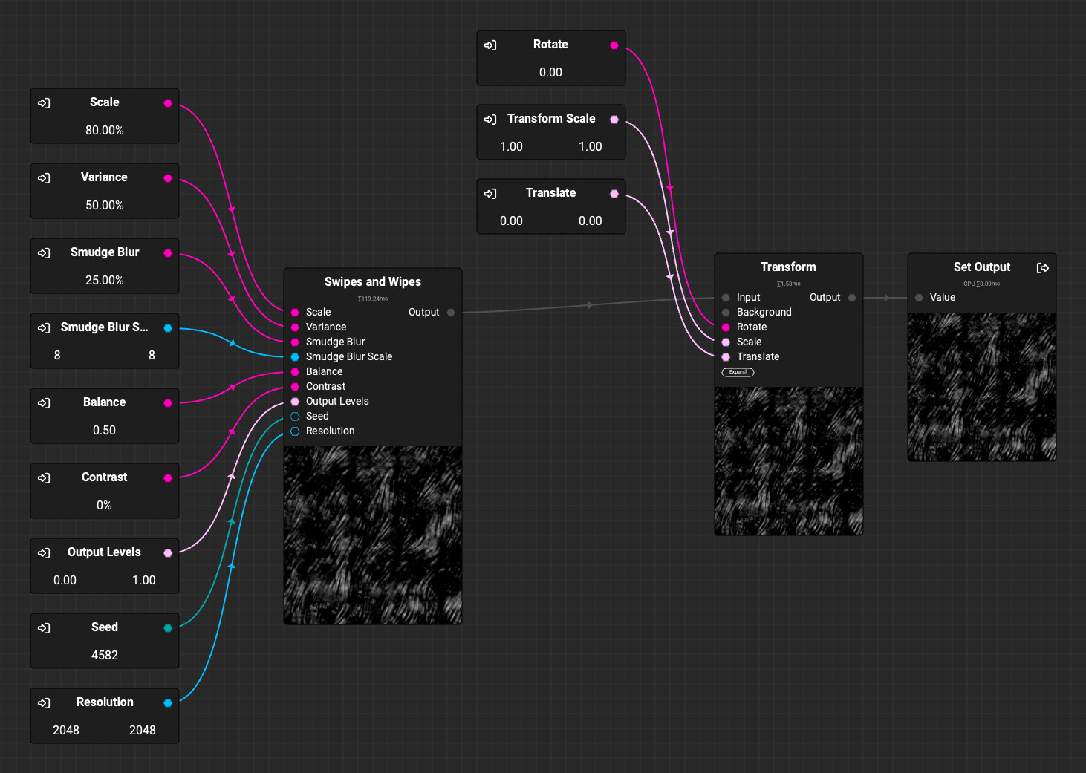The height and width of the screenshot is (773, 1086).
Task: Click the input icon on Translate node
Action: point(490,194)
